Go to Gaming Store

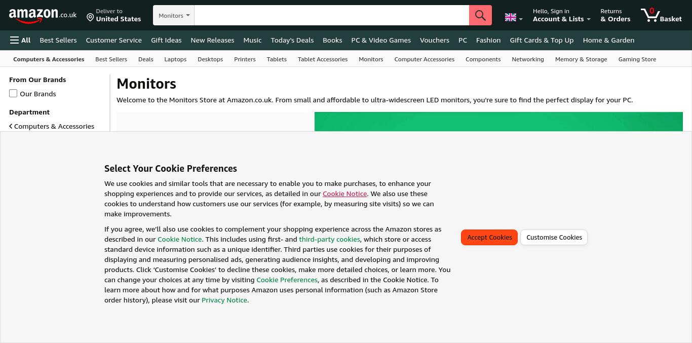click(637, 59)
